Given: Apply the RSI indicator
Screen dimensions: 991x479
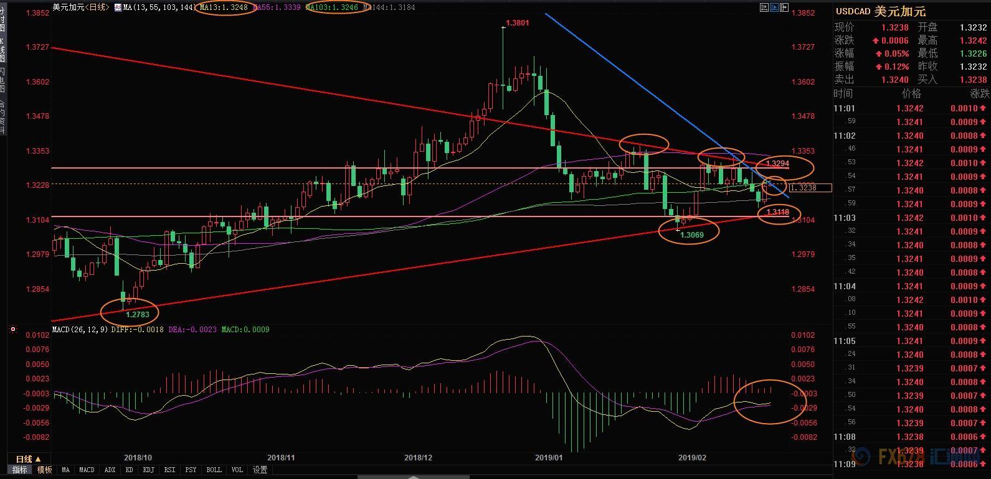Looking at the screenshot, I should pyautogui.click(x=169, y=470).
